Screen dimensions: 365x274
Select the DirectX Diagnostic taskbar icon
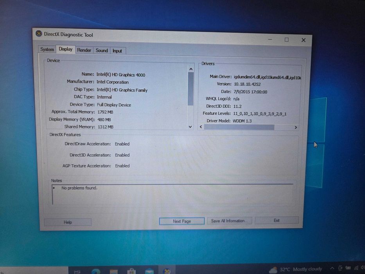[x=167, y=271]
